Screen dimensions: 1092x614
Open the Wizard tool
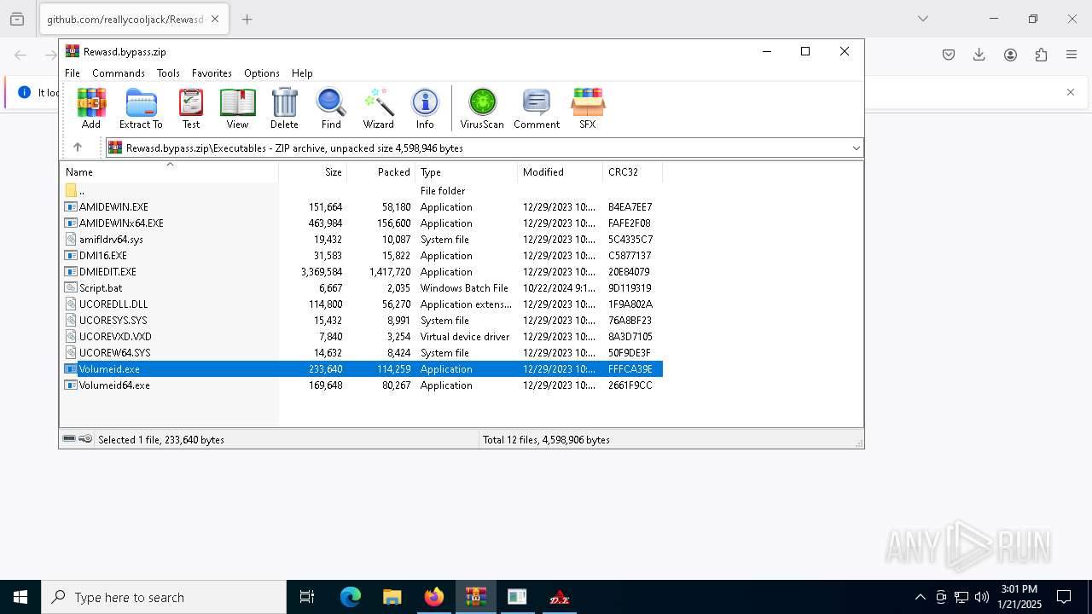coord(378,107)
